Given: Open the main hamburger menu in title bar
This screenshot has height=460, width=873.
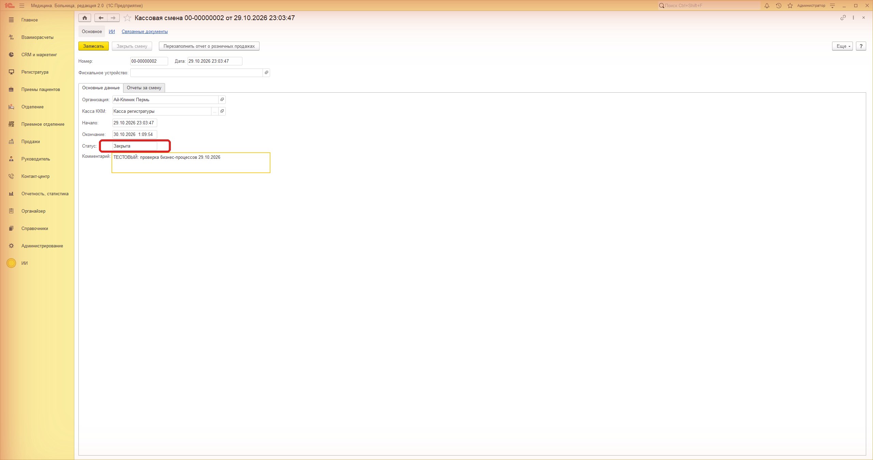Looking at the screenshot, I should [x=22, y=5].
